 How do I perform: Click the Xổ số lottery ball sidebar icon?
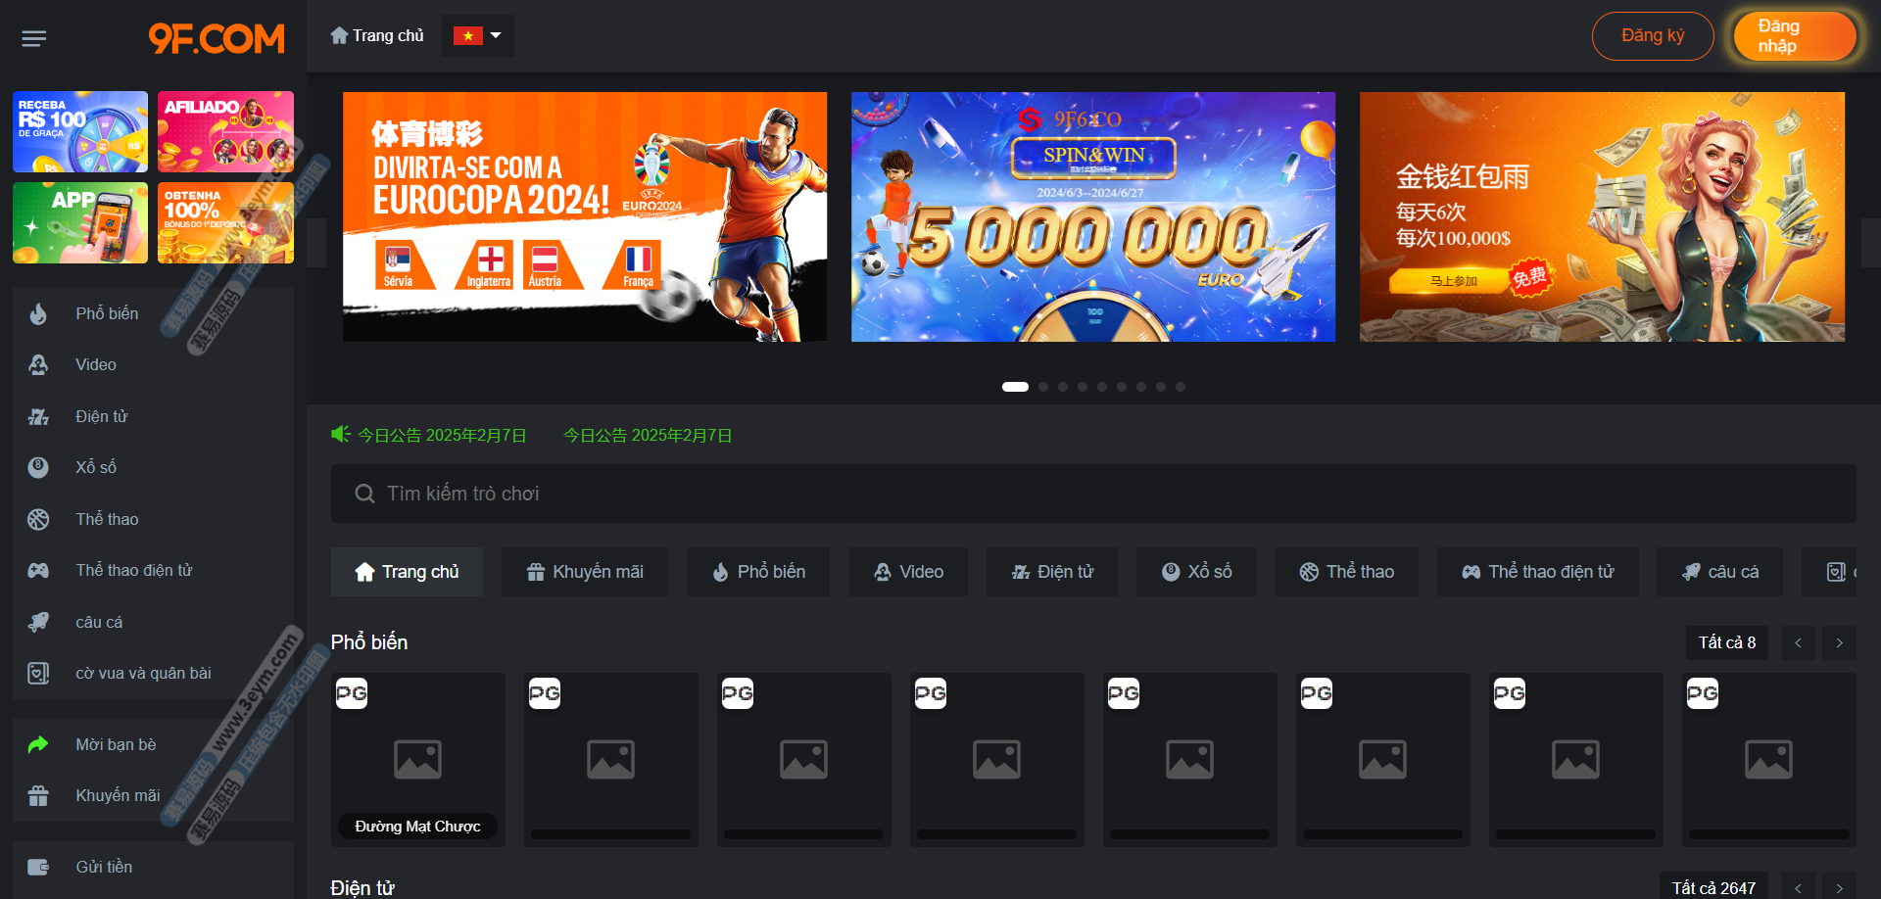(x=38, y=467)
